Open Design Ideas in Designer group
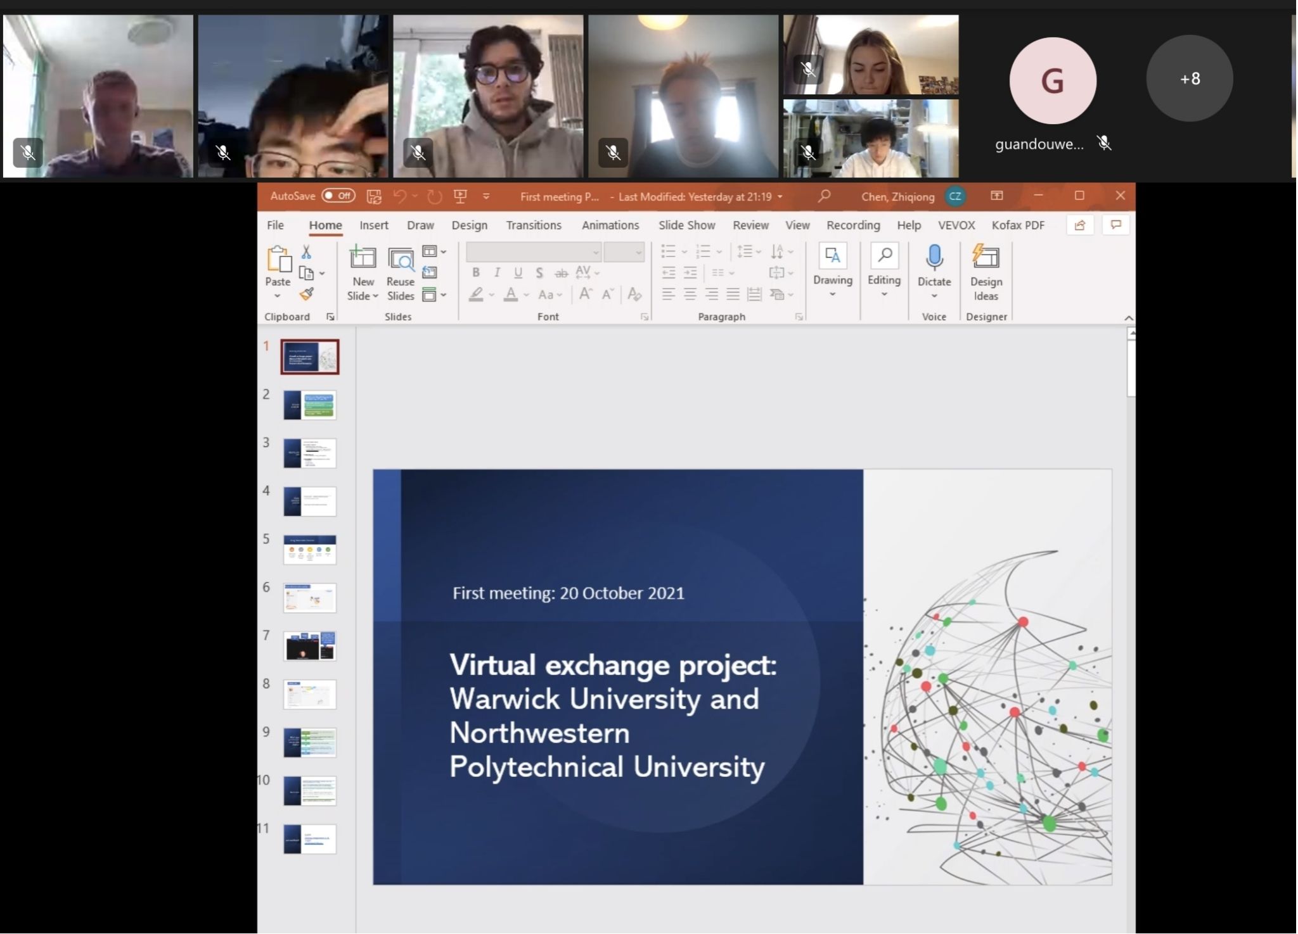This screenshot has width=1298, height=934. click(x=986, y=272)
